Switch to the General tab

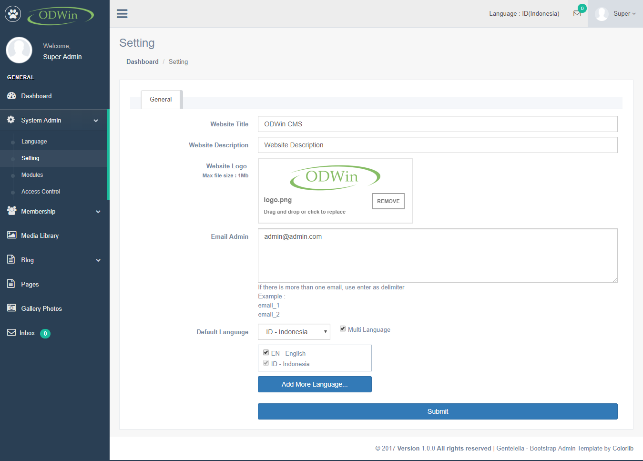(160, 99)
